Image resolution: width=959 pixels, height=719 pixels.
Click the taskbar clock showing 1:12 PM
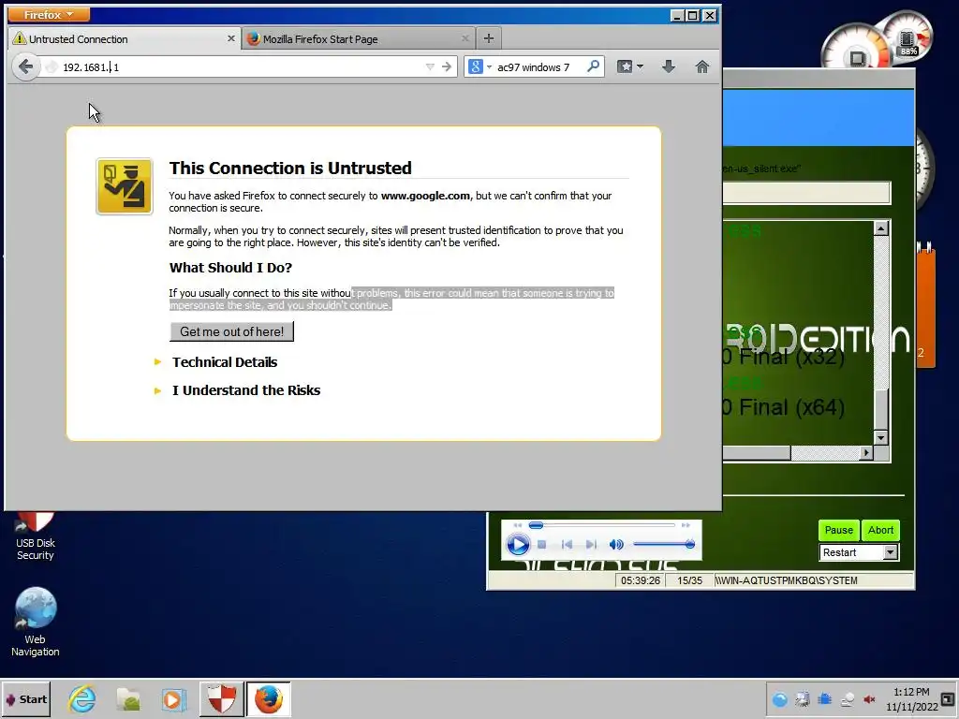point(911,699)
